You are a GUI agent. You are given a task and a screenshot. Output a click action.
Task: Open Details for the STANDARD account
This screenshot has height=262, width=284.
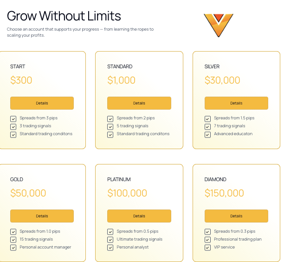tap(139, 103)
